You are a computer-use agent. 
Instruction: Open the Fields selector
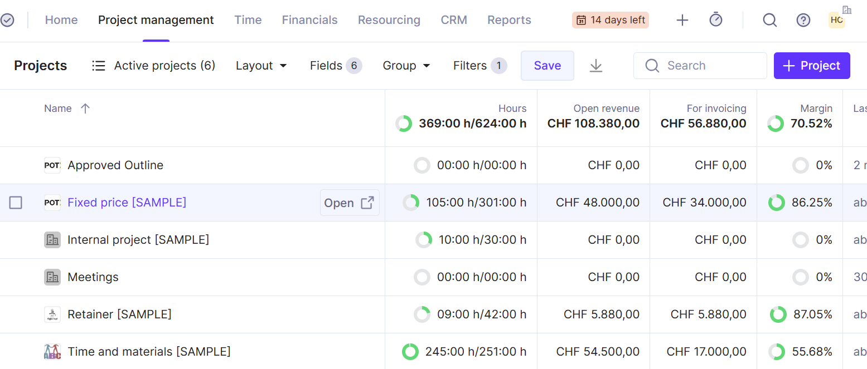336,66
